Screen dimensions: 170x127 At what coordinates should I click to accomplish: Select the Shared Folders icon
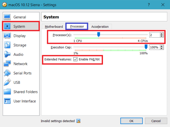click(7, 92)
